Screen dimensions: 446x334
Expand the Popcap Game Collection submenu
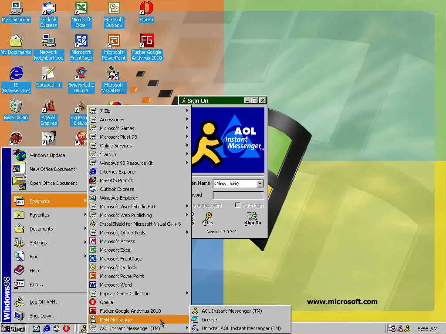point(139,294)
